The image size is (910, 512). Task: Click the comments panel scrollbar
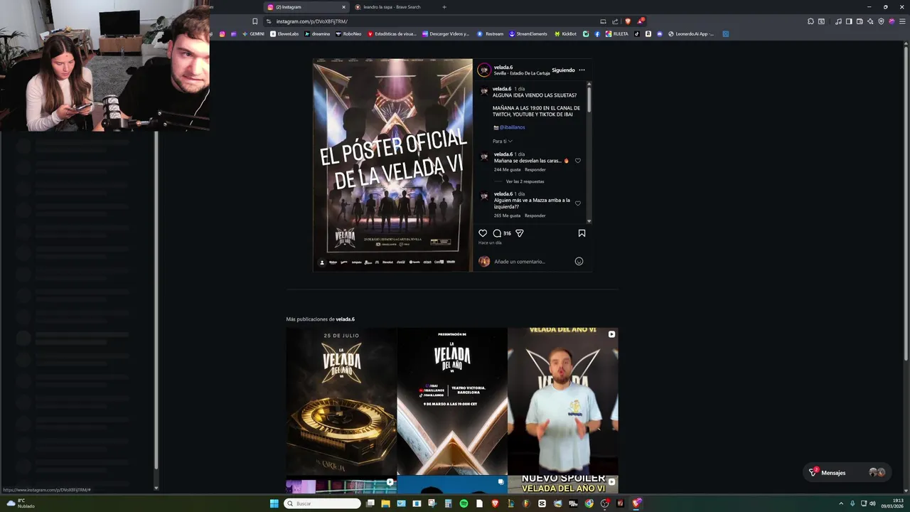click(x=589, y=100)
